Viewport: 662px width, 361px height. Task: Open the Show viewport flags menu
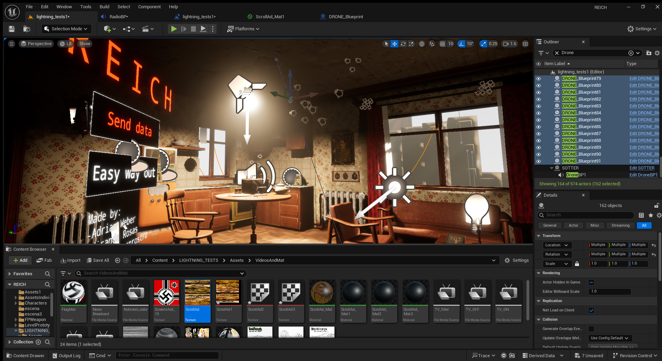pos(84,44)
